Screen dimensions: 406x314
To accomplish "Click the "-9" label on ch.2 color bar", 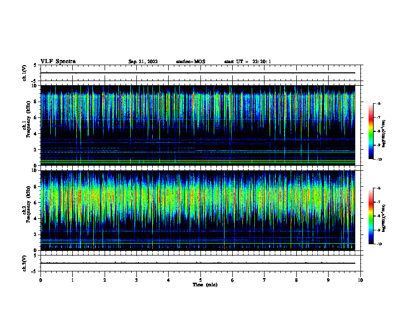I will tap(378, 230).
